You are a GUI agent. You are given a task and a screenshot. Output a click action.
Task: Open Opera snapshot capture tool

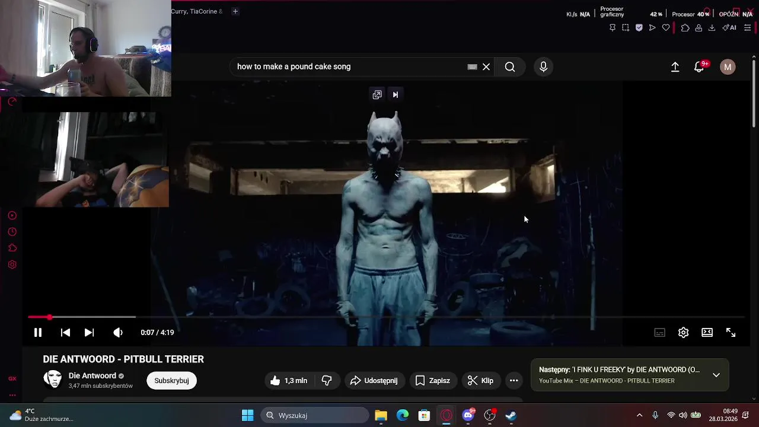pyautogui.click(x=626, y=27)
